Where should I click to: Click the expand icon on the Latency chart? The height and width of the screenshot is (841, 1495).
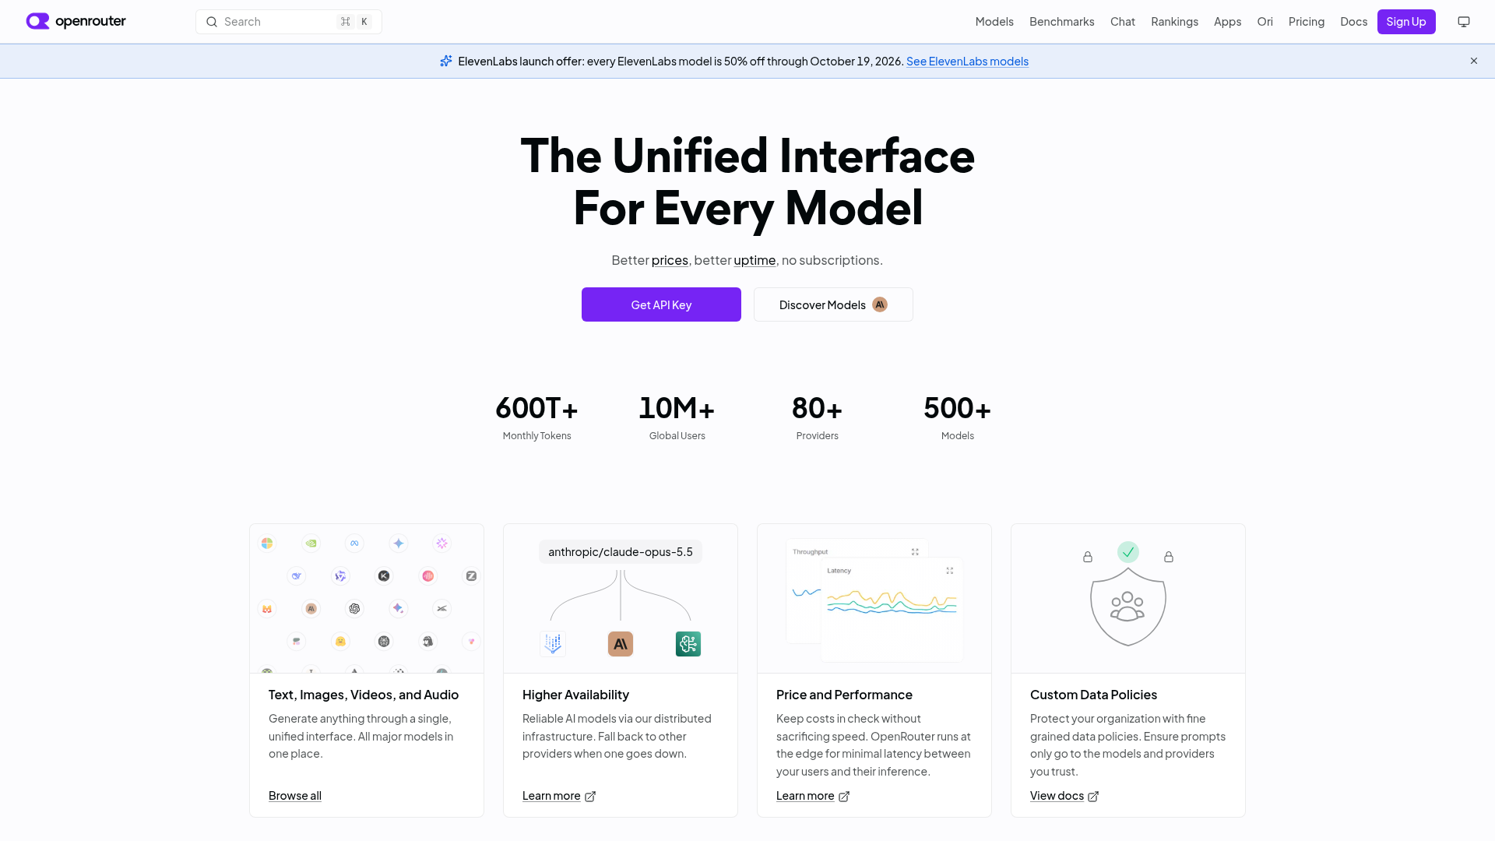(950, 571)
